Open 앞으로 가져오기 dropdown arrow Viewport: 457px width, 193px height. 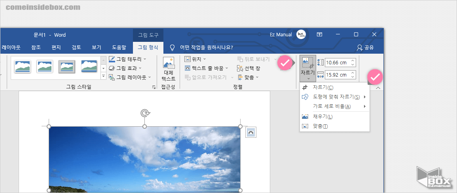(232, 77)
